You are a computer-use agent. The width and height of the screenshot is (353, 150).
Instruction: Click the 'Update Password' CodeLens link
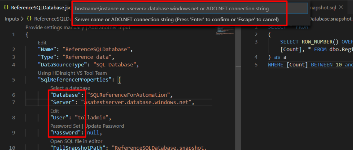[104, 126]
